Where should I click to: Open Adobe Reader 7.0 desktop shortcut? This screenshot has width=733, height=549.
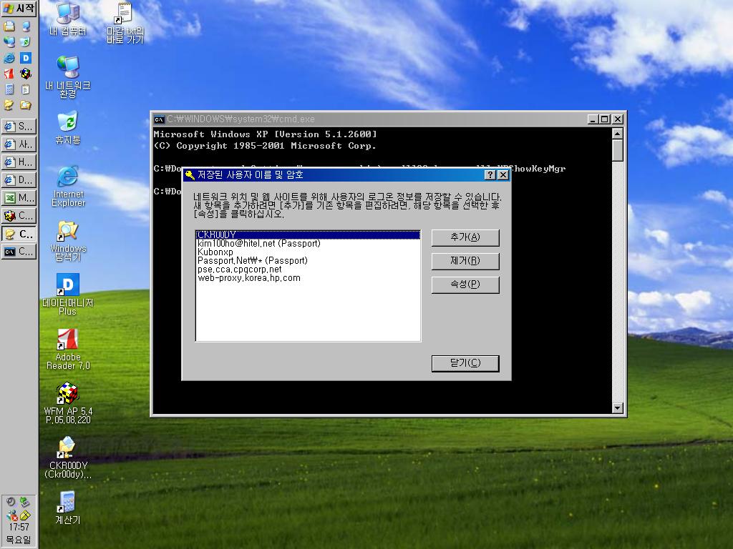(68, 340)
